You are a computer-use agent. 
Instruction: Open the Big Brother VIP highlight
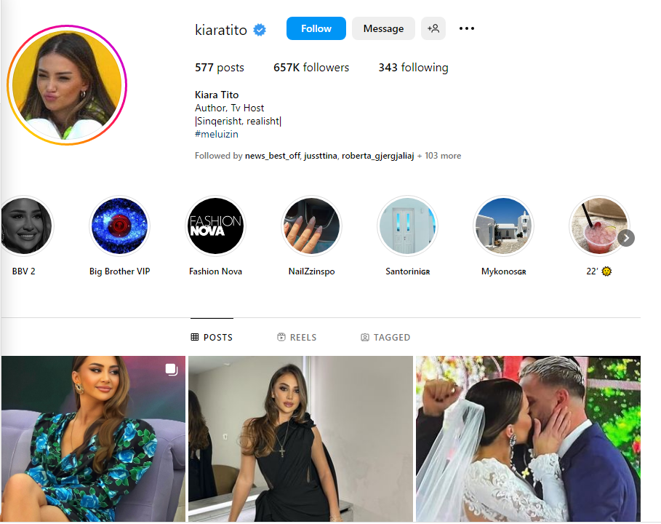pyautogui.click(x=120, y=226)
